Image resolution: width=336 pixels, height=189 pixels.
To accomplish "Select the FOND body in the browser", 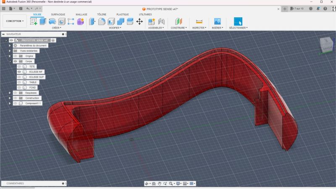I will point(32,87).
